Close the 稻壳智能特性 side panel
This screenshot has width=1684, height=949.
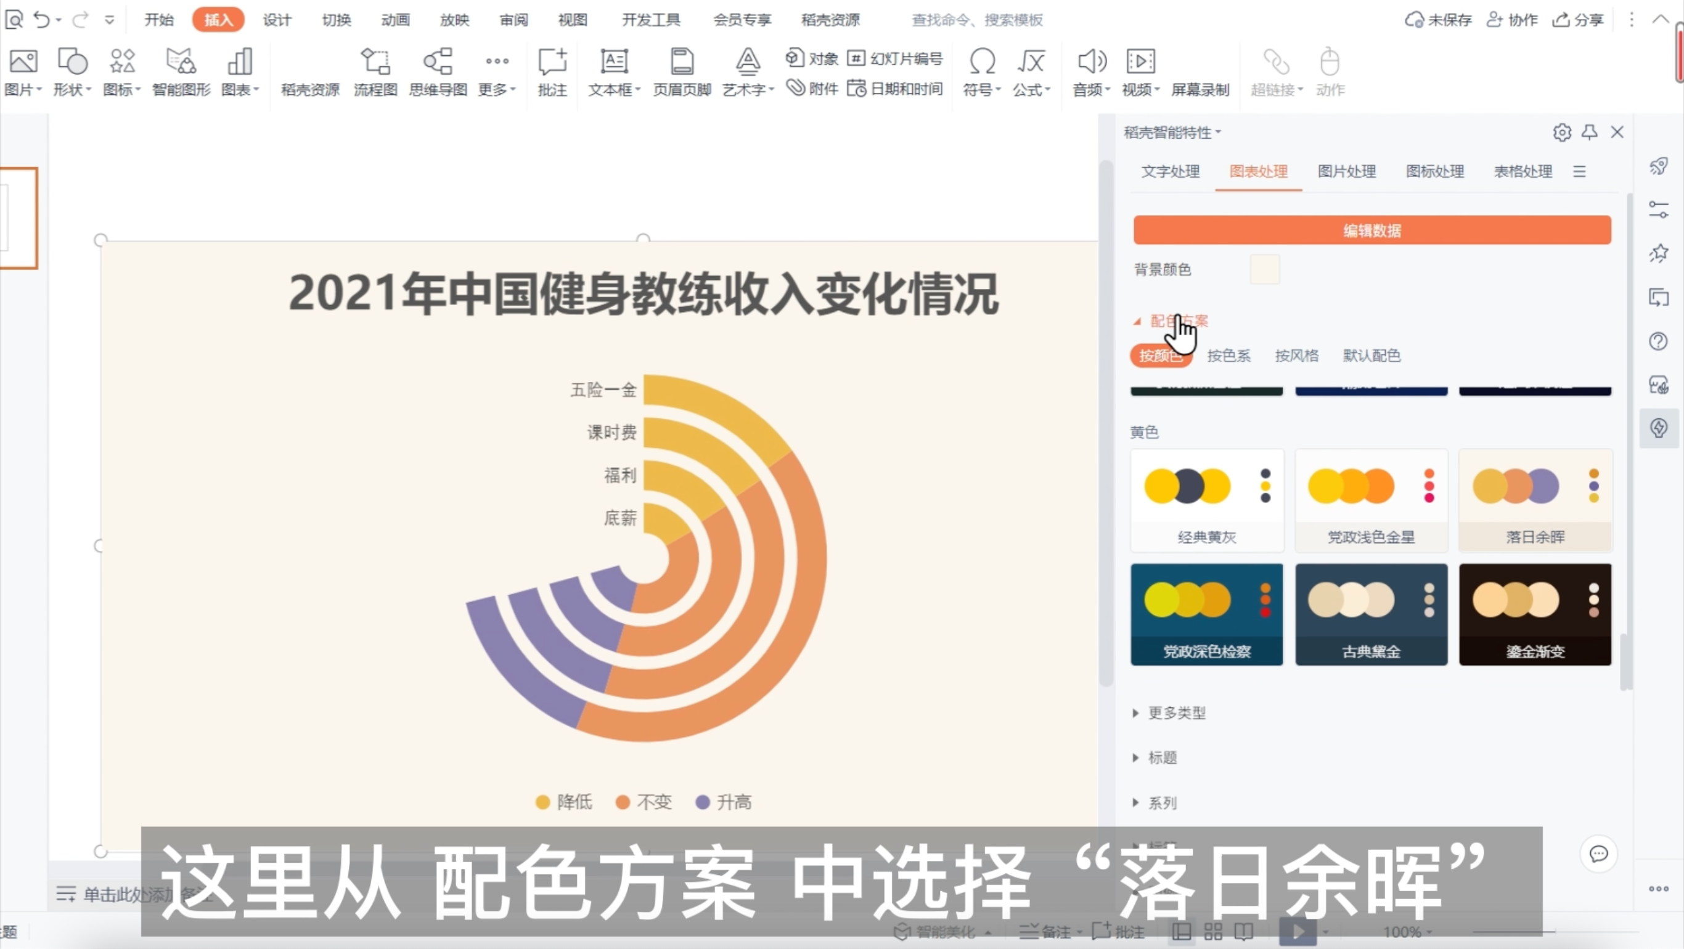tap(1617, 132)
